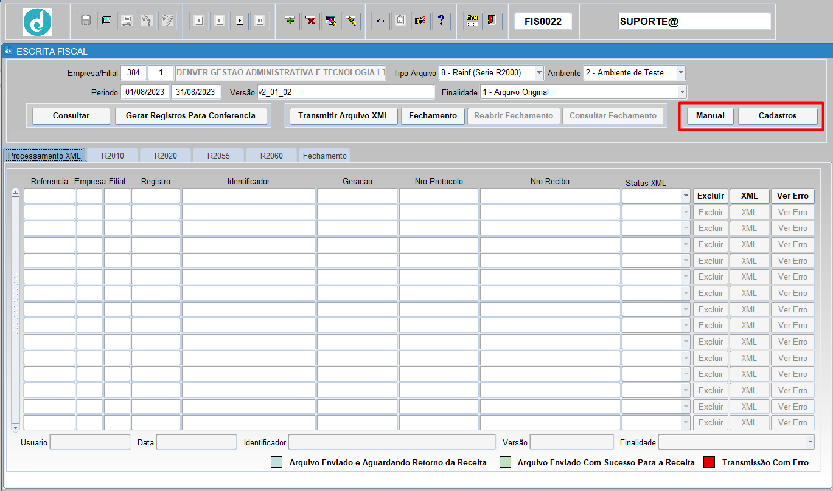Image resolution: width=833 pixels, height=491 pixels.
Task: Click the Periodo start date 01/08/2023
Action: [x=145, y=92]
